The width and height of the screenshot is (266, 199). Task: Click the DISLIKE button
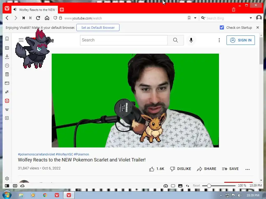[181, 169]
